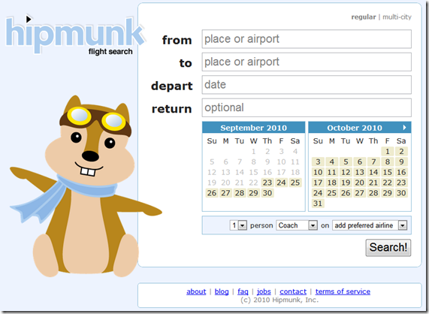Advance calendar with October next-month arrow
429x314 pixels.
(404, 128)
